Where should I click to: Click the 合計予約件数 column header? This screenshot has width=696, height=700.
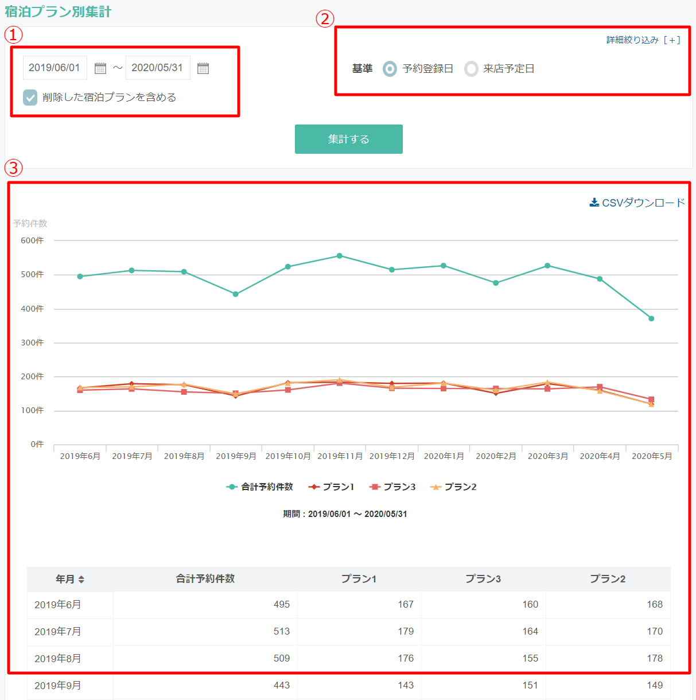tap(205, 579)
